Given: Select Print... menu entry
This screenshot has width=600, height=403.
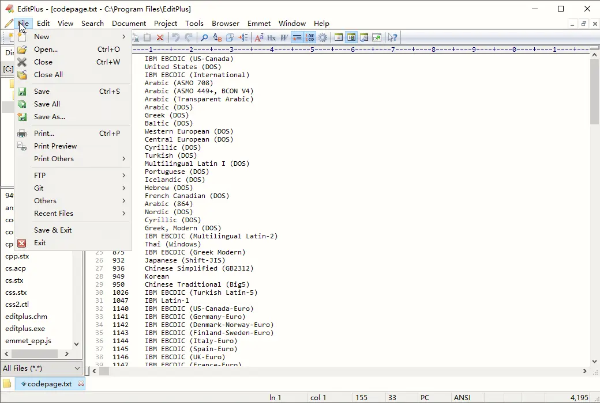Looking at the screenshot, I should click(73, 134).
